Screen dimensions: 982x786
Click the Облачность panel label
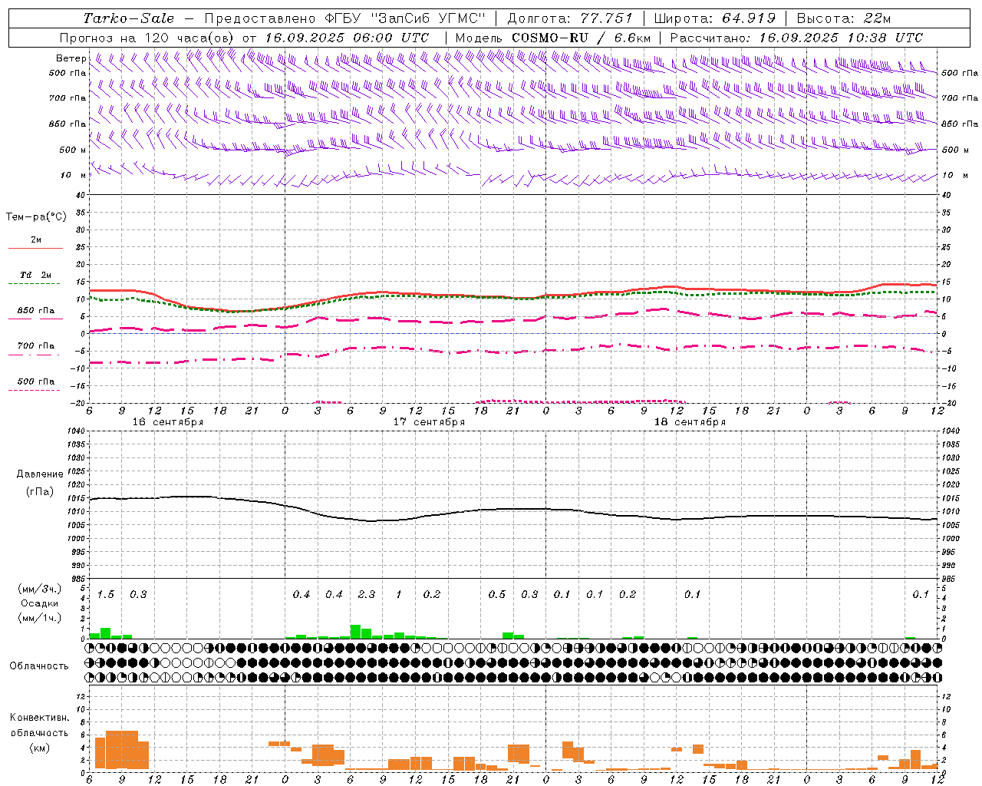[39, 666]
